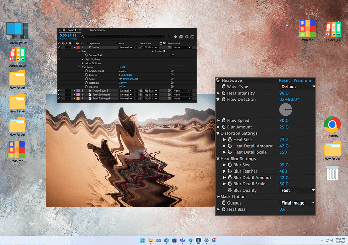Click the Opacity stopwatch in Transform
Image resolution: width=348 pixels, height=245 pixels.
86,87
